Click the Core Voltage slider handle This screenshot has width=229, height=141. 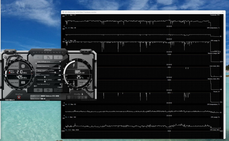(36, 64)
